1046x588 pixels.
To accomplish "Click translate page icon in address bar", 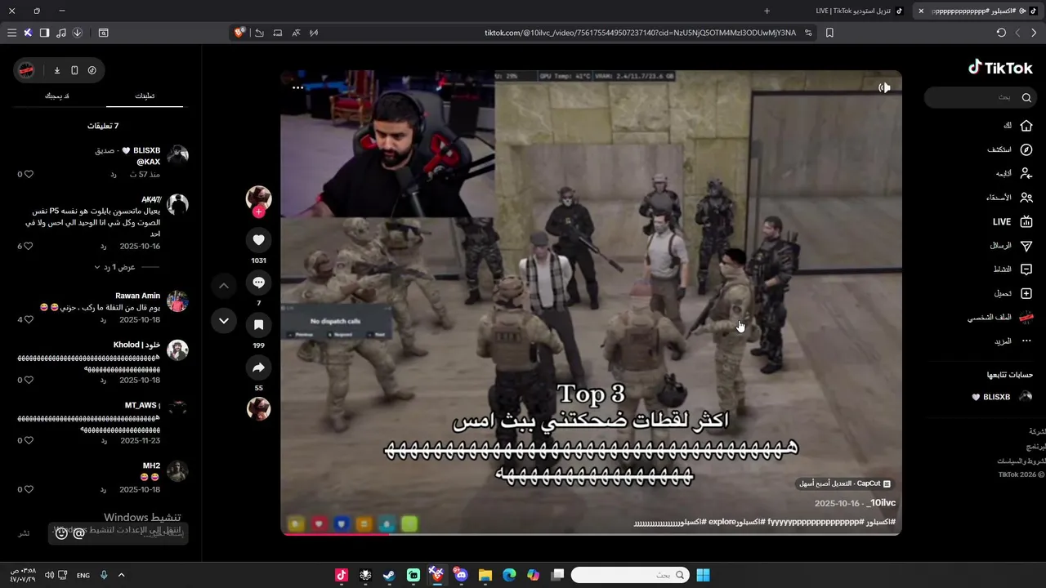I will click(x=295, y=33).
